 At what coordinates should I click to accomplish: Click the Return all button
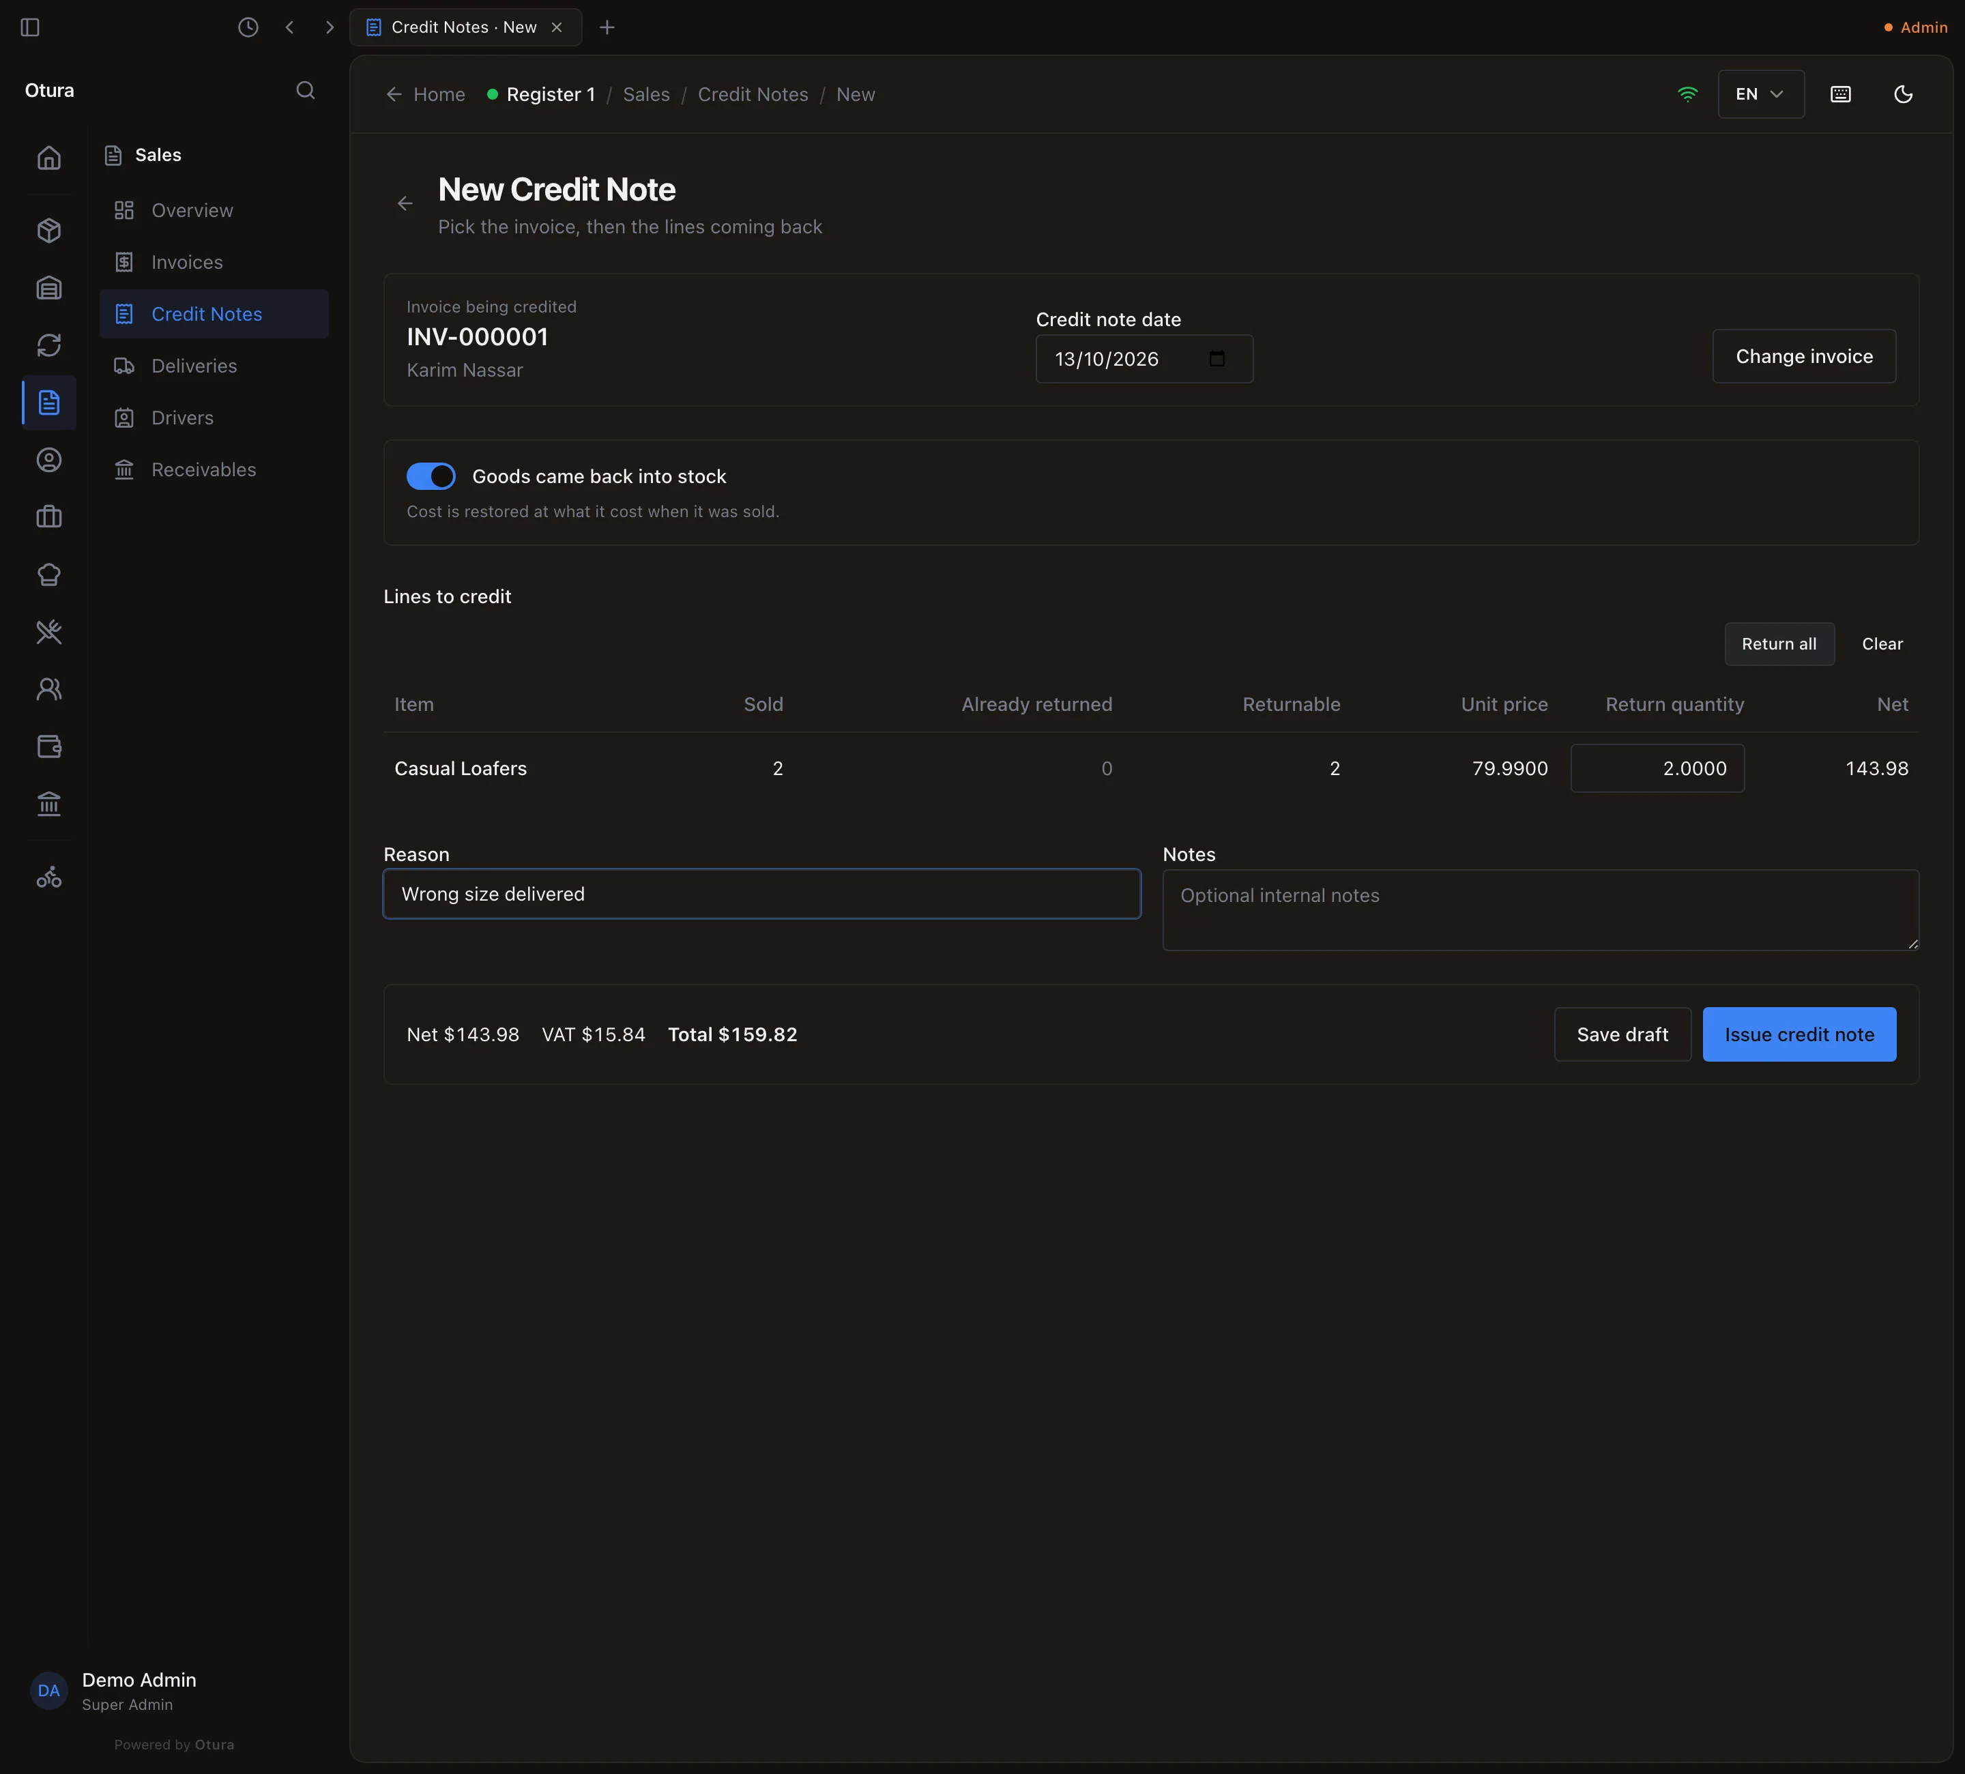click(1779, 644)
